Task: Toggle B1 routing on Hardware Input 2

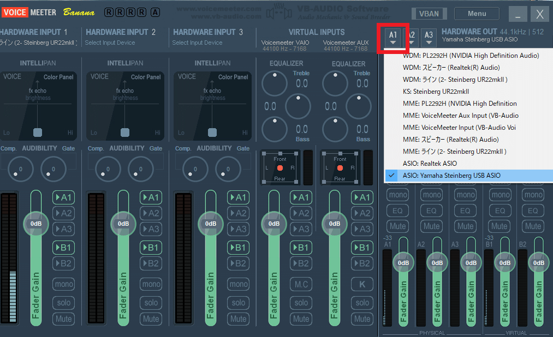Action: click(151, 248)
